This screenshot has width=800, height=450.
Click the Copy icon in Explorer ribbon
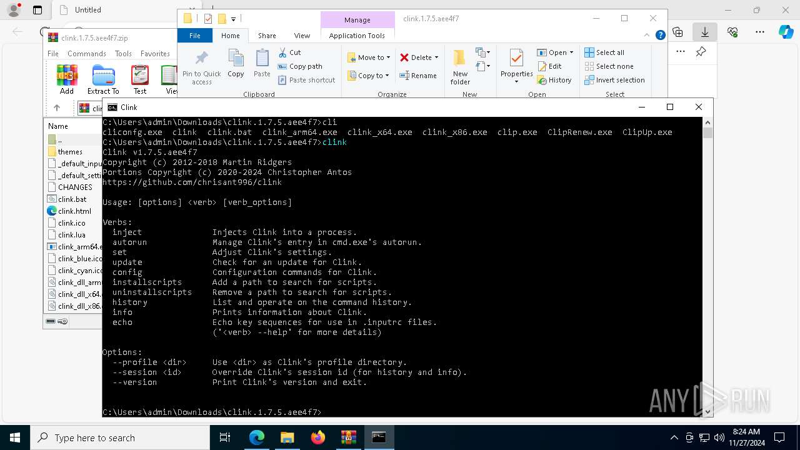(x=236, y=63)
